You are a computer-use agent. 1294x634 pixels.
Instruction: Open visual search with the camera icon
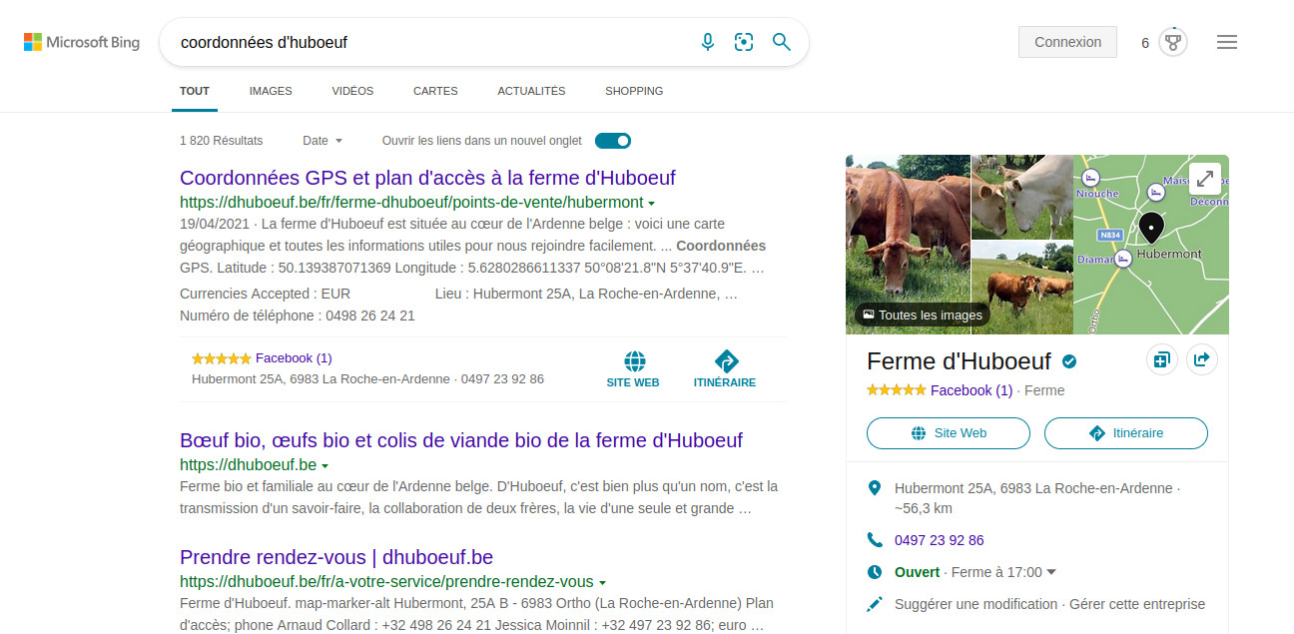click(x=744, y=42)
